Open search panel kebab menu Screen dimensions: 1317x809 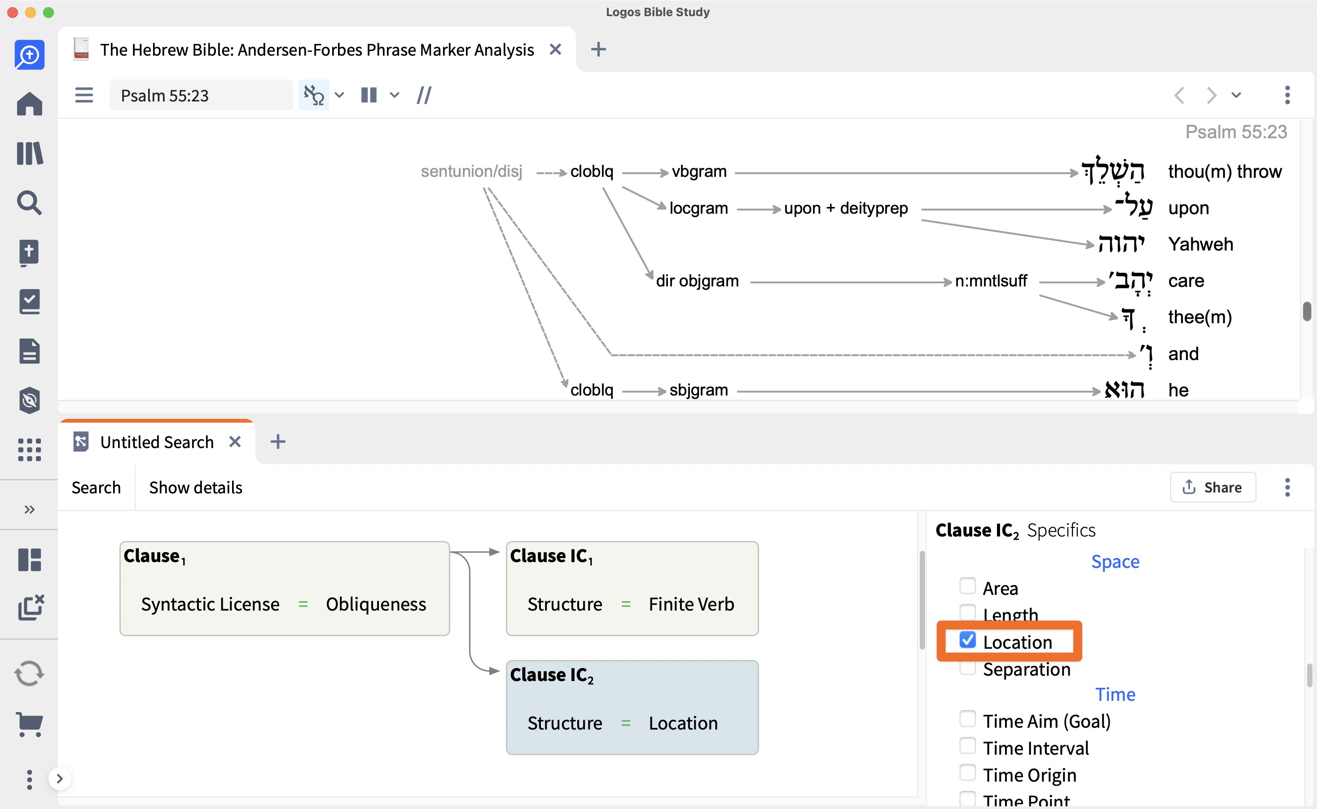coord(1287,487)
